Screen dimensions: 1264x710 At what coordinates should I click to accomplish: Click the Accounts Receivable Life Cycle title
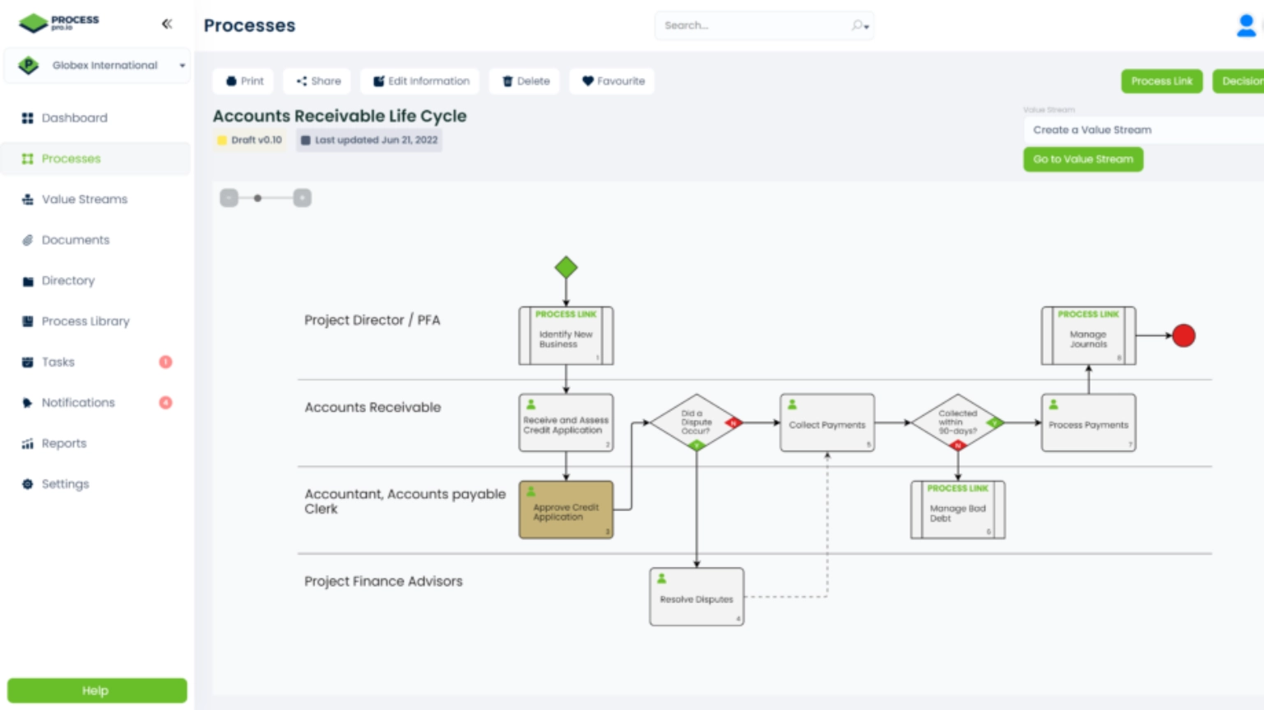[x=340, y=117]
